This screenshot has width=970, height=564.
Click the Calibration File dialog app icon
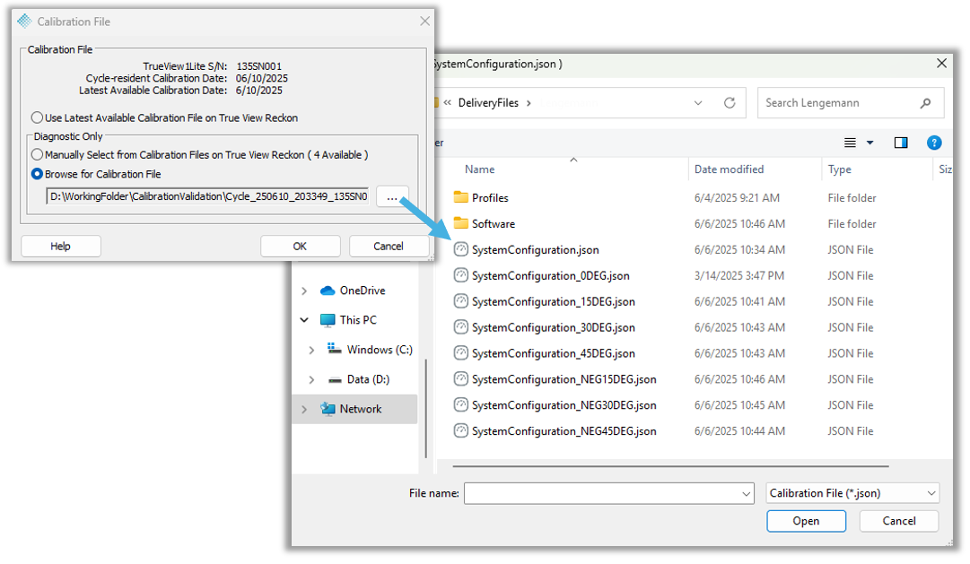click(x=24, y=21)
